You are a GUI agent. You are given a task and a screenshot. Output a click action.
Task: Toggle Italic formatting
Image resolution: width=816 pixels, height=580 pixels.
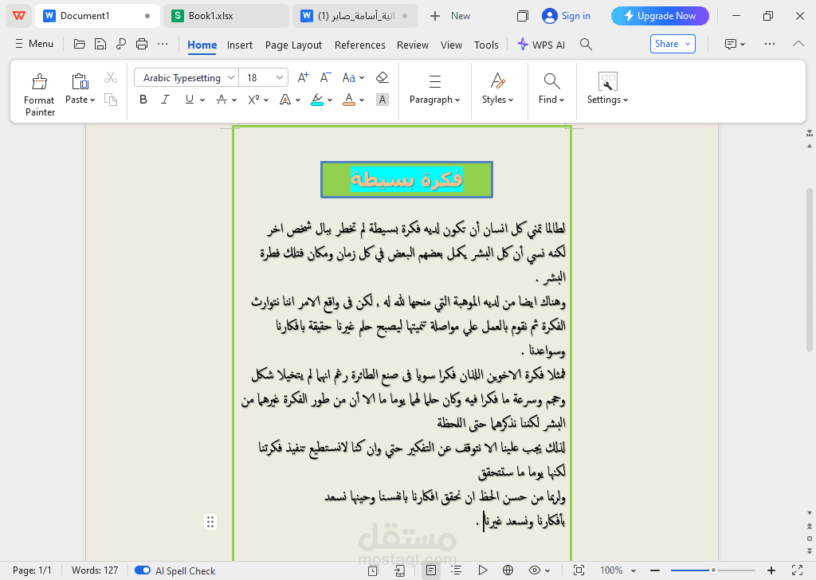[x=165, y=100]
